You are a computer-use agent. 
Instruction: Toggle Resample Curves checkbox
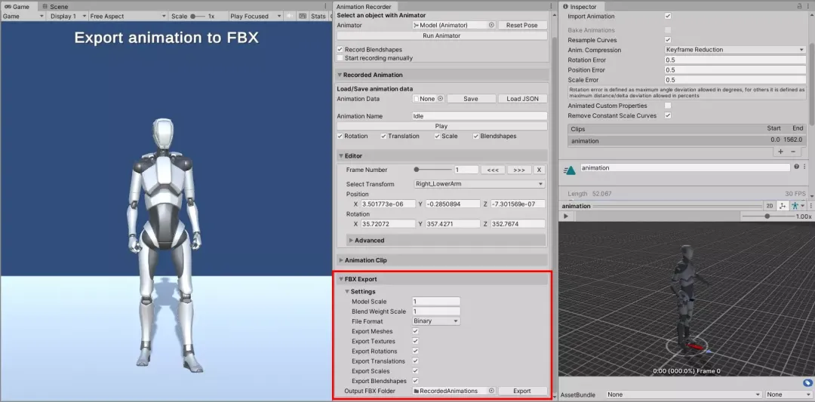668,40
